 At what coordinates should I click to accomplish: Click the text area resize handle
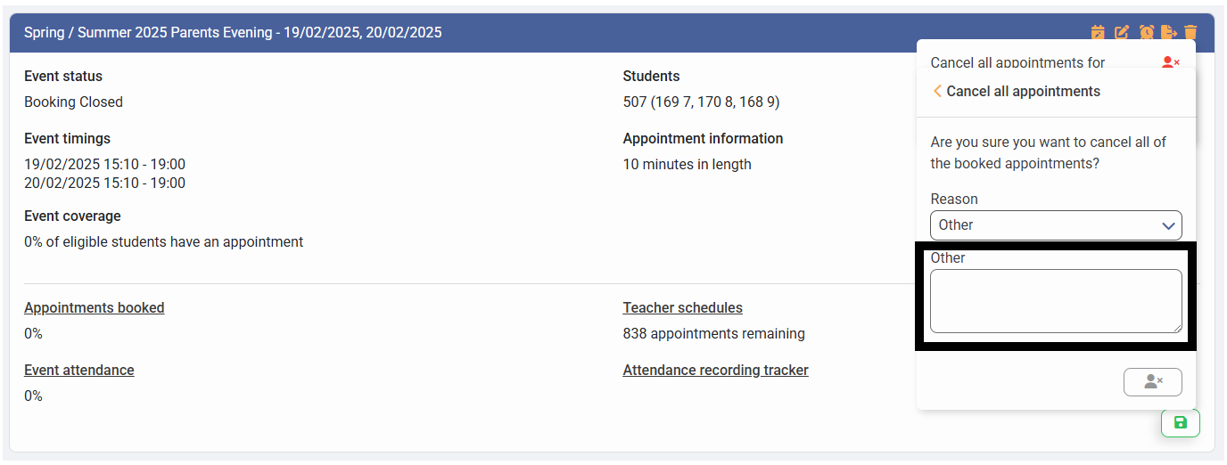[1177, 328]
